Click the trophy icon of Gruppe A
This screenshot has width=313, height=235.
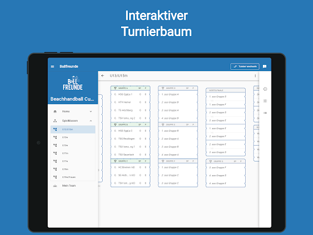[115, 88]
